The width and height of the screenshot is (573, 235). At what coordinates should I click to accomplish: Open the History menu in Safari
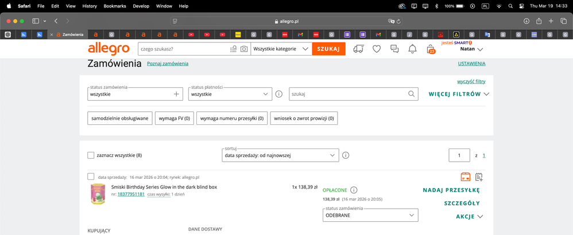[90, 6]
